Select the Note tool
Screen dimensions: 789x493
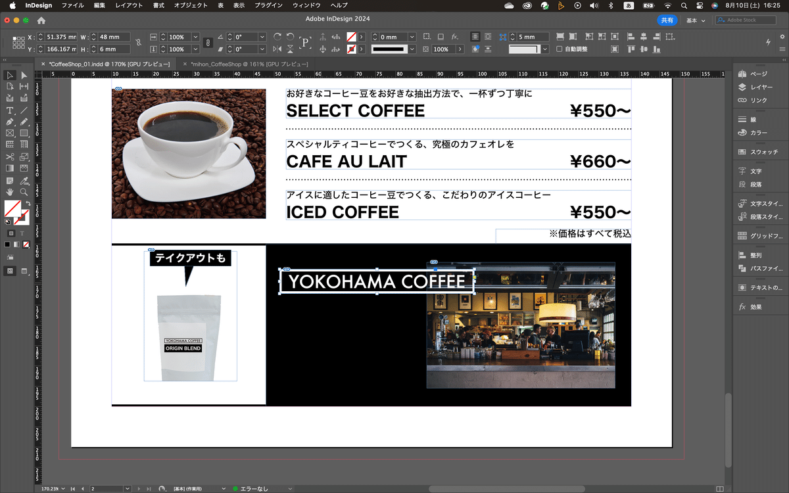[x=10, y=181]
